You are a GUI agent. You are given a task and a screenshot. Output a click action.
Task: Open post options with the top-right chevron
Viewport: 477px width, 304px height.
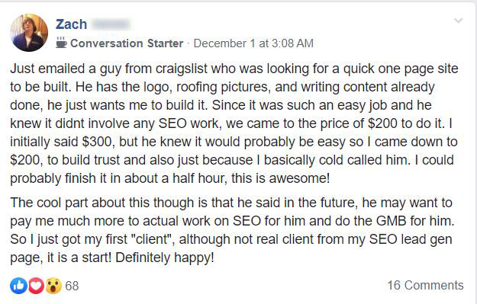458,21
